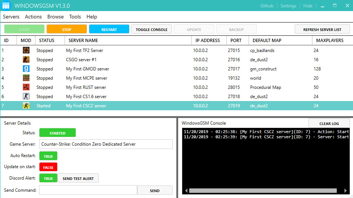This screenshot has width=353, height=198.
Task: Click the WindowsGSM app logo icon
Action: click(6, 6)
